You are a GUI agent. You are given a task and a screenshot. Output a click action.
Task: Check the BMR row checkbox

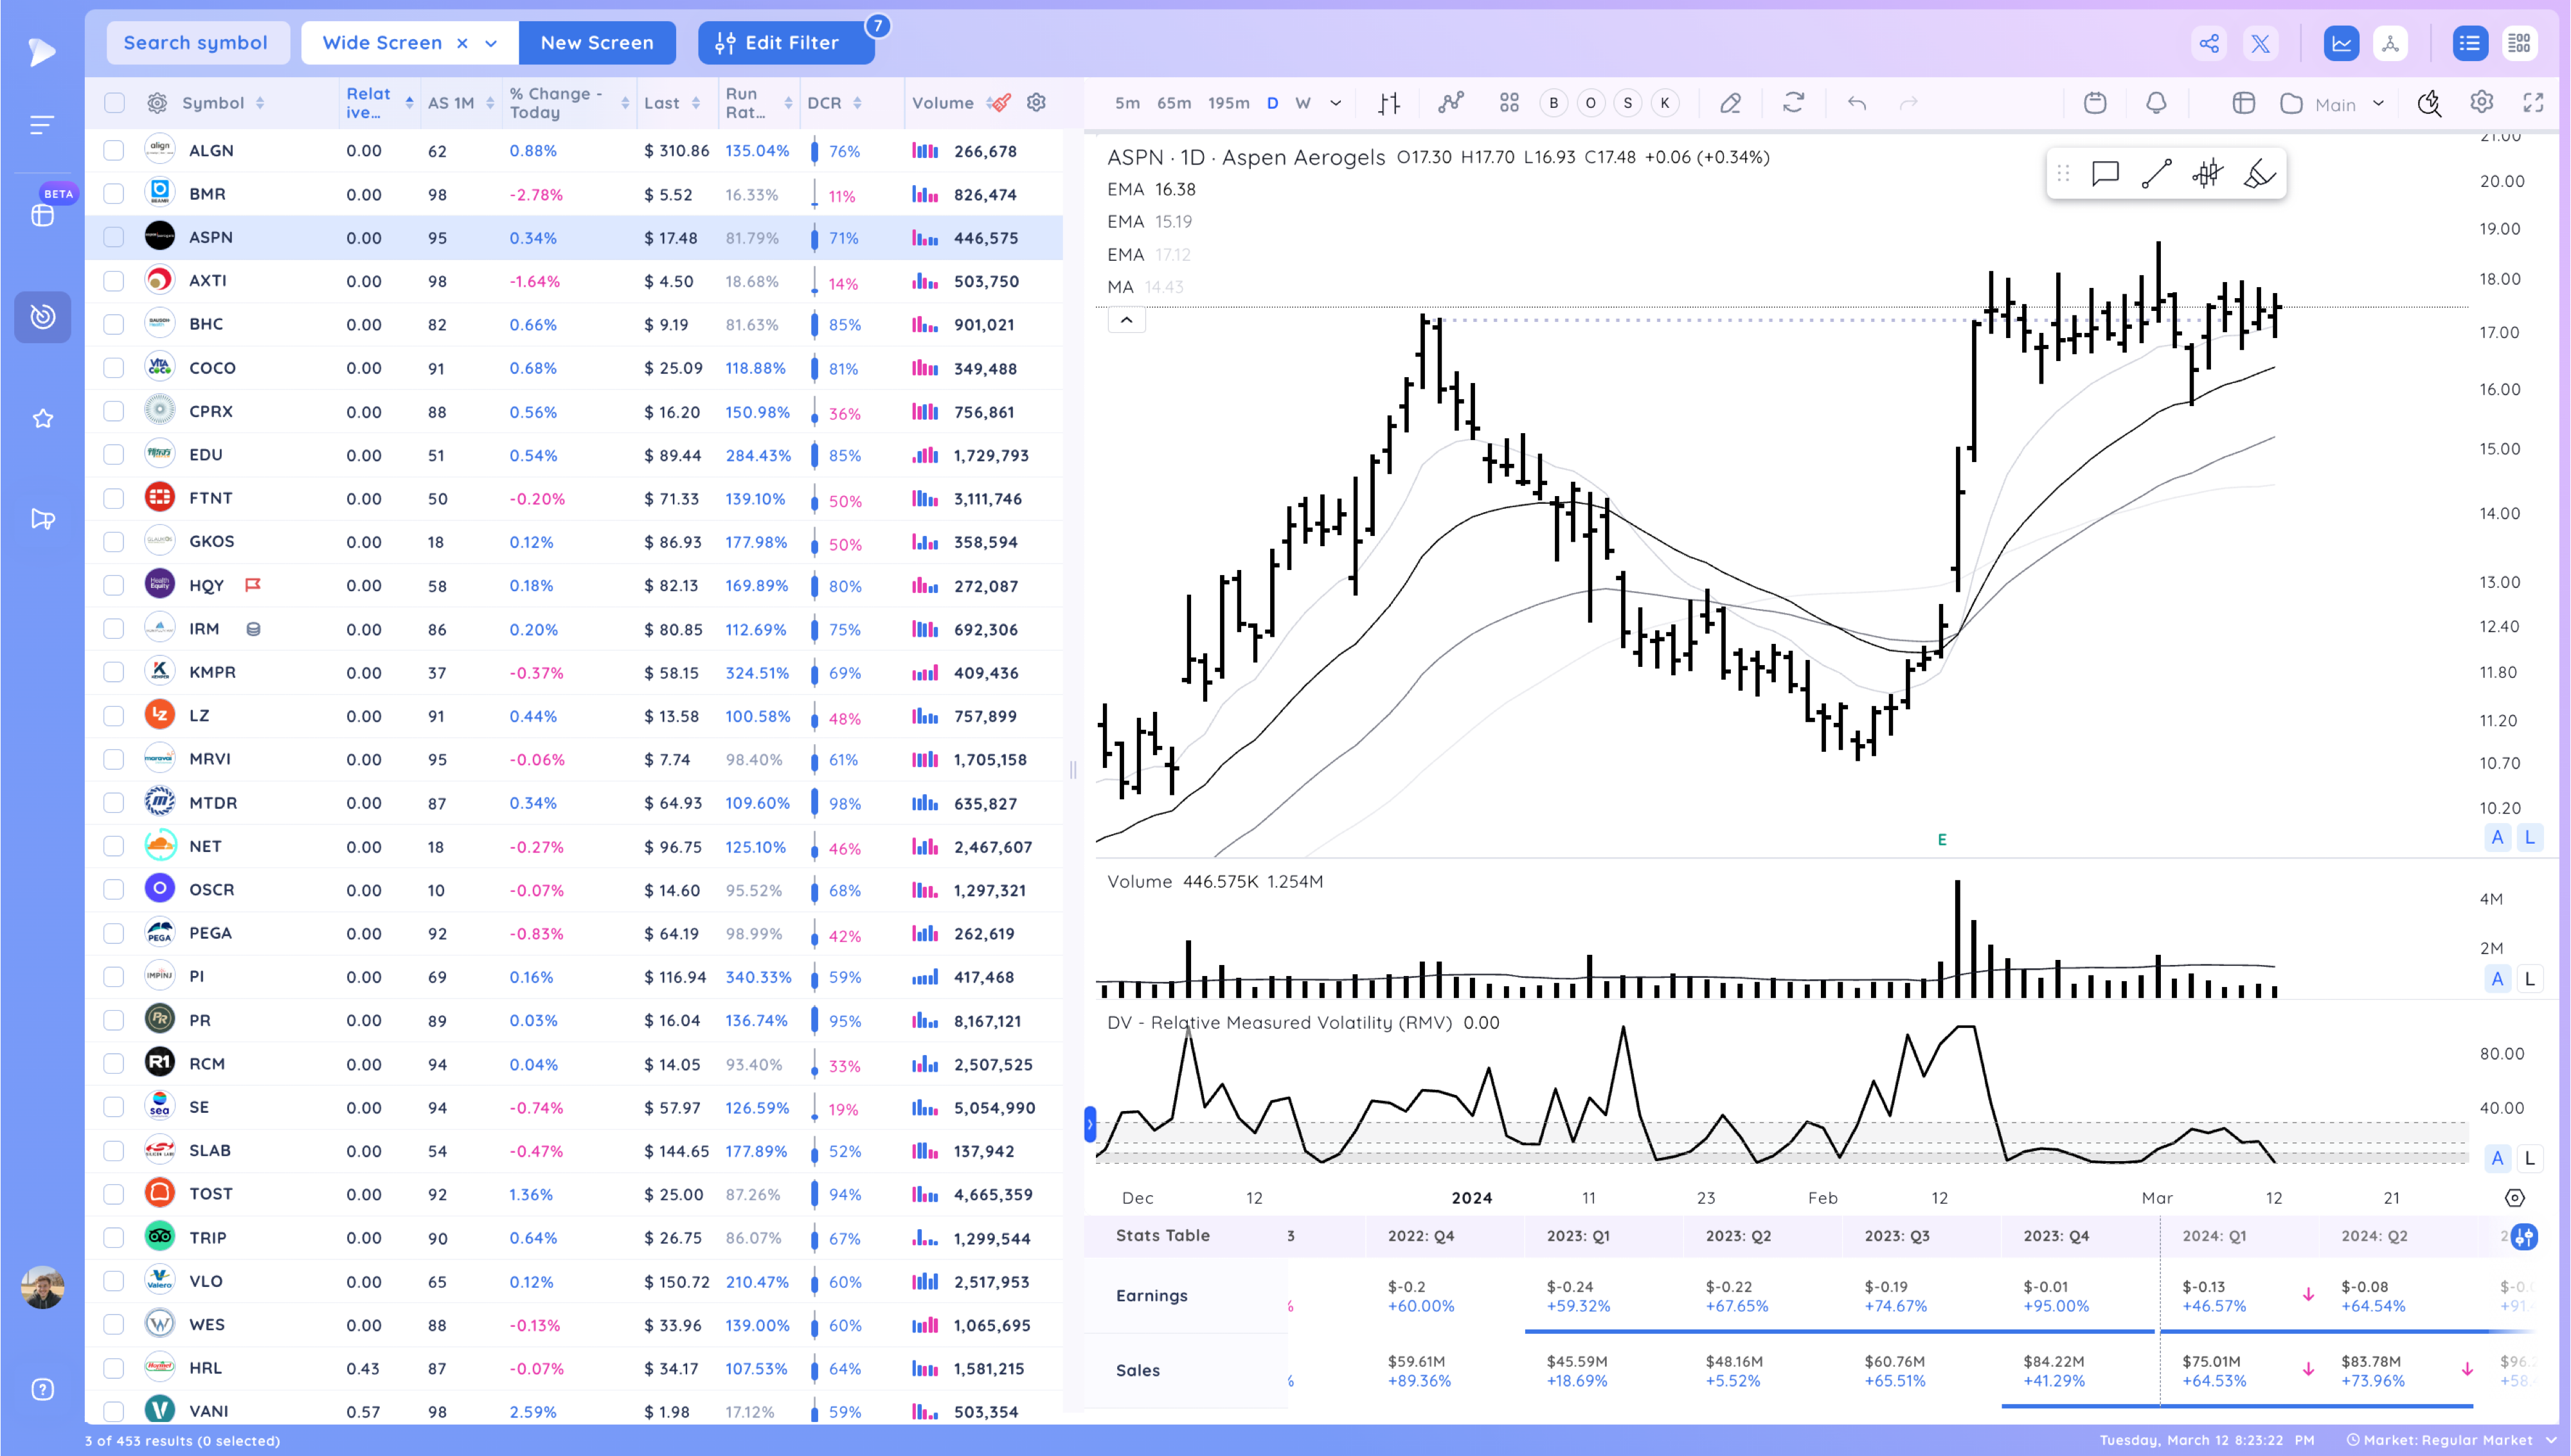(x=114, y=194)
